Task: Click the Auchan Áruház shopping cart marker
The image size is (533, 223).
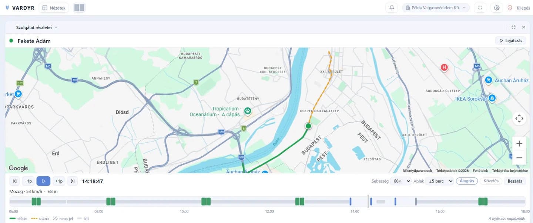Action: click(488, 80)
